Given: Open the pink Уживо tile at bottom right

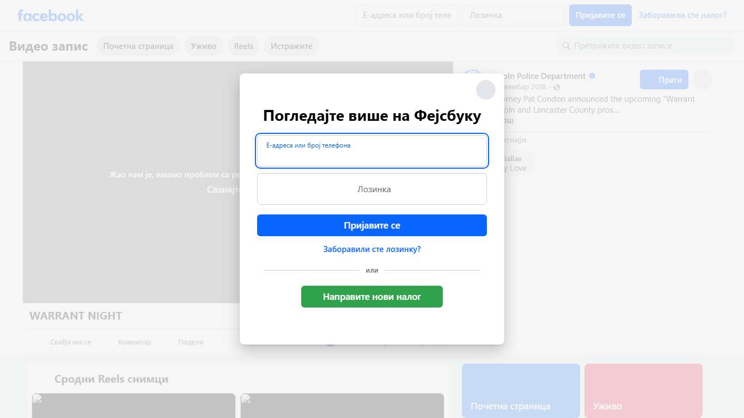Looking at the screenshot, I should 643,390.
